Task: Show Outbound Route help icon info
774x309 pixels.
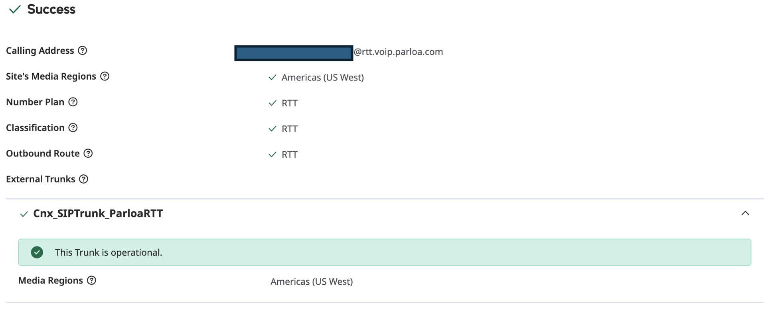Action: coord(88,153)
